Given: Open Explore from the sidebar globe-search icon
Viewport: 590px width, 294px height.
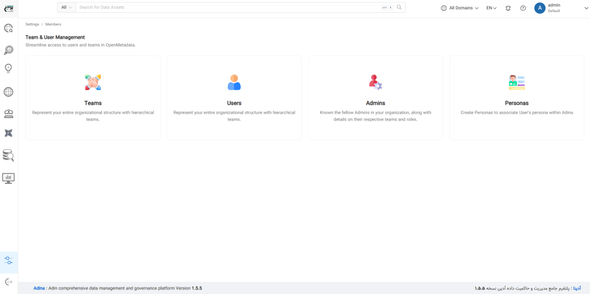Looking at the screenshot, I should click(9, 28).
